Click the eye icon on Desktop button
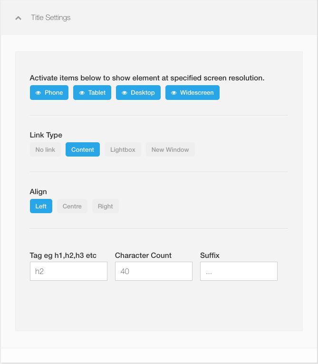This screenshot has height=364, width=318. click(125, 93)
